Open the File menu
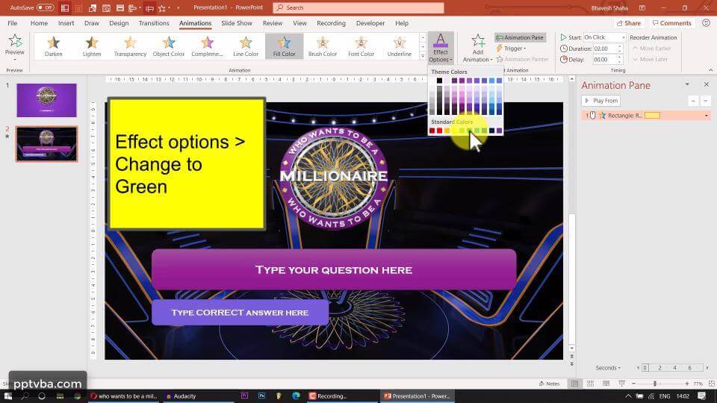Viewport: 717px width, 403px height. click(13, 23)
